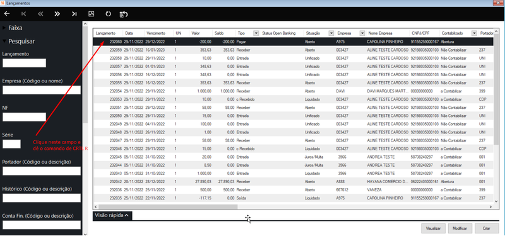Select row with lançamento 232049
This screenshot has height=236, width=505.
pos(293,123)
